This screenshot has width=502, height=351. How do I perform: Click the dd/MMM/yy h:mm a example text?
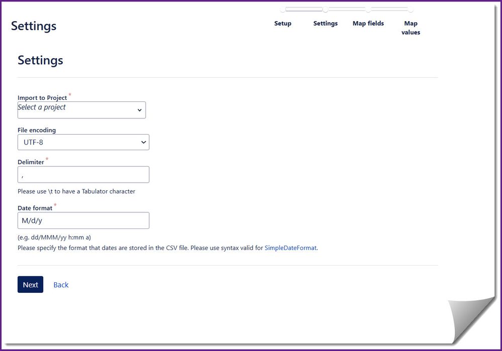[x=54, y=238]
